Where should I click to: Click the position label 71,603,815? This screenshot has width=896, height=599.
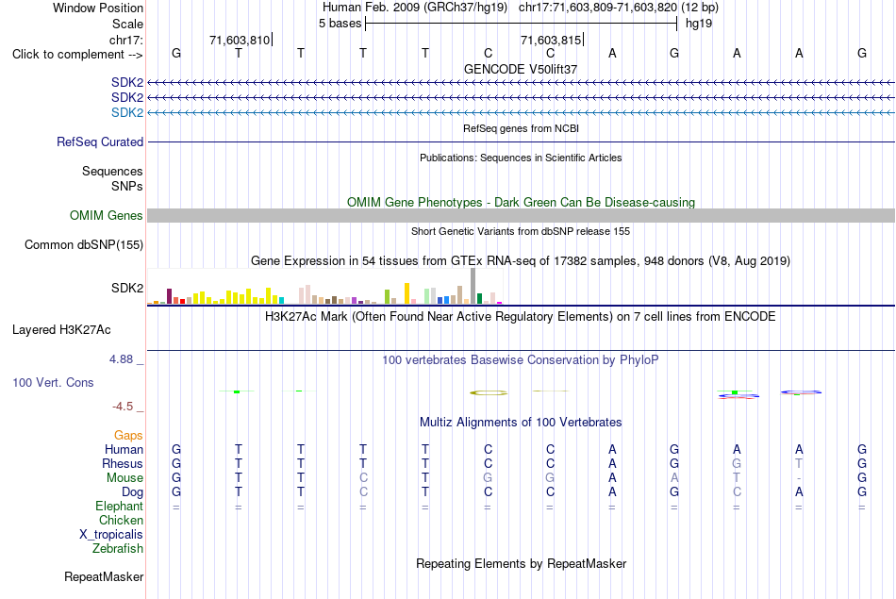(551, 40)
